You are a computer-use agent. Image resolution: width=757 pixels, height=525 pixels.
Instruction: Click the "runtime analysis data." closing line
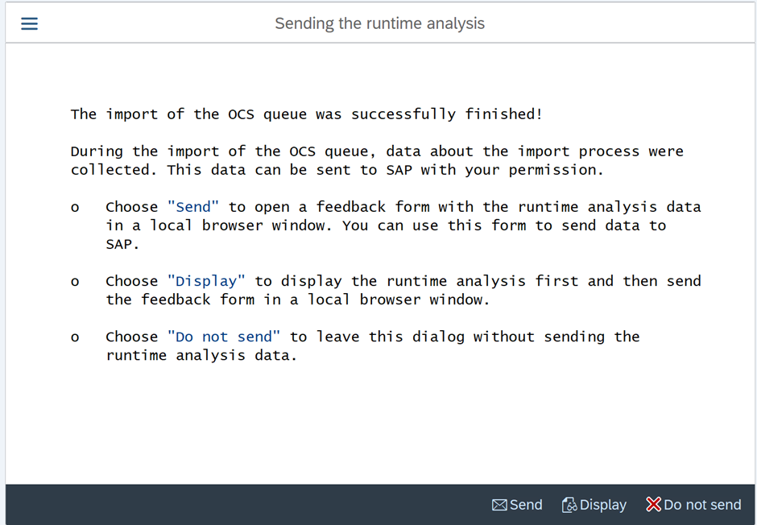(201, 355)
